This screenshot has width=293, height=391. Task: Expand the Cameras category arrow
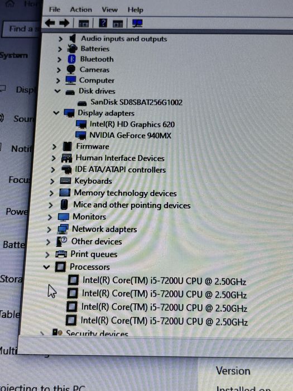(59, 70)
